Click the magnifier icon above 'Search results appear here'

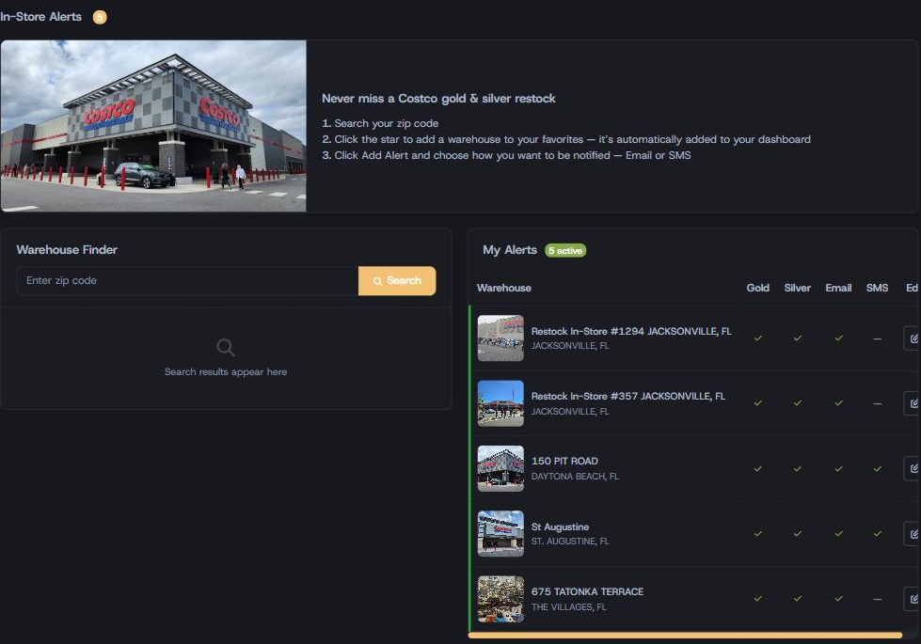226,348
